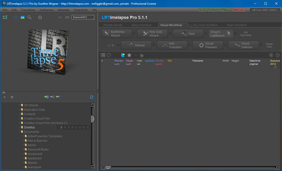
Task: Expand the Contacts folder
Action: pyautogui.click(x=19, y=114)
